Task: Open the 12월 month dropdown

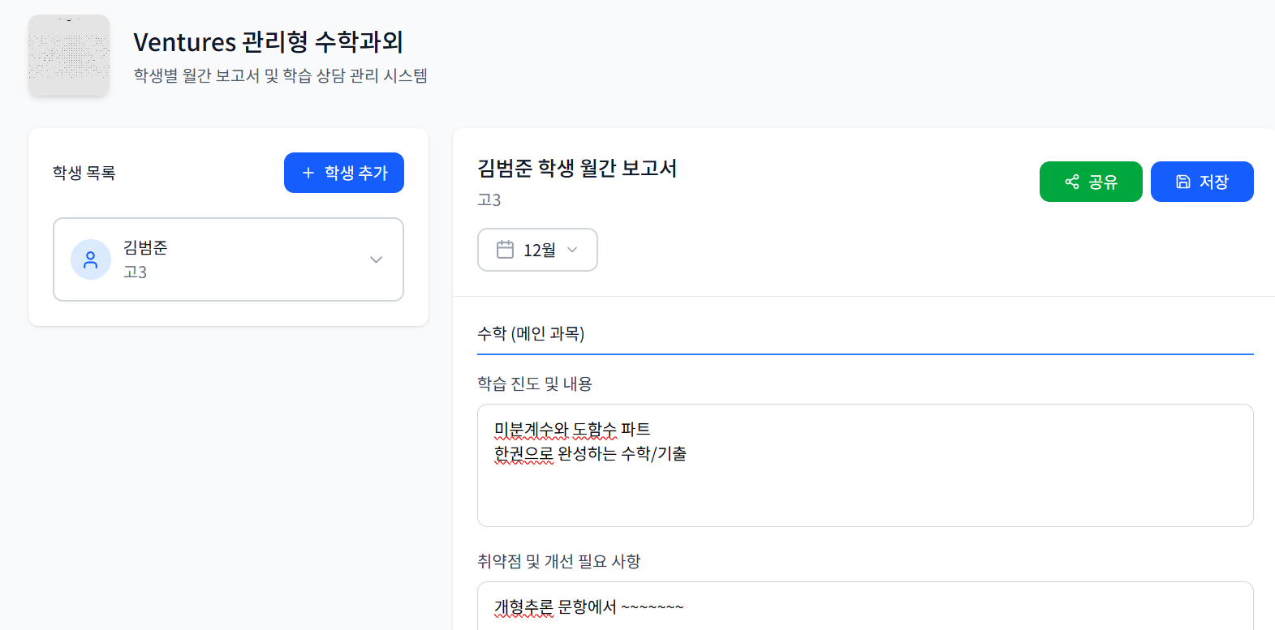Action: pyautogui.click(x=539, y=250)
